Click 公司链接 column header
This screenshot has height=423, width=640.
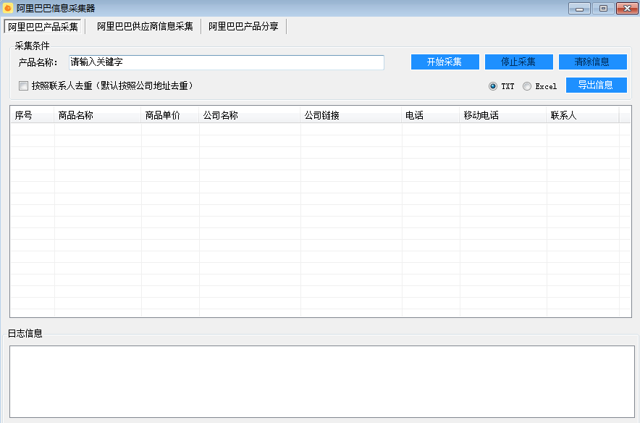pyautogui.click(x=351, y=116)
